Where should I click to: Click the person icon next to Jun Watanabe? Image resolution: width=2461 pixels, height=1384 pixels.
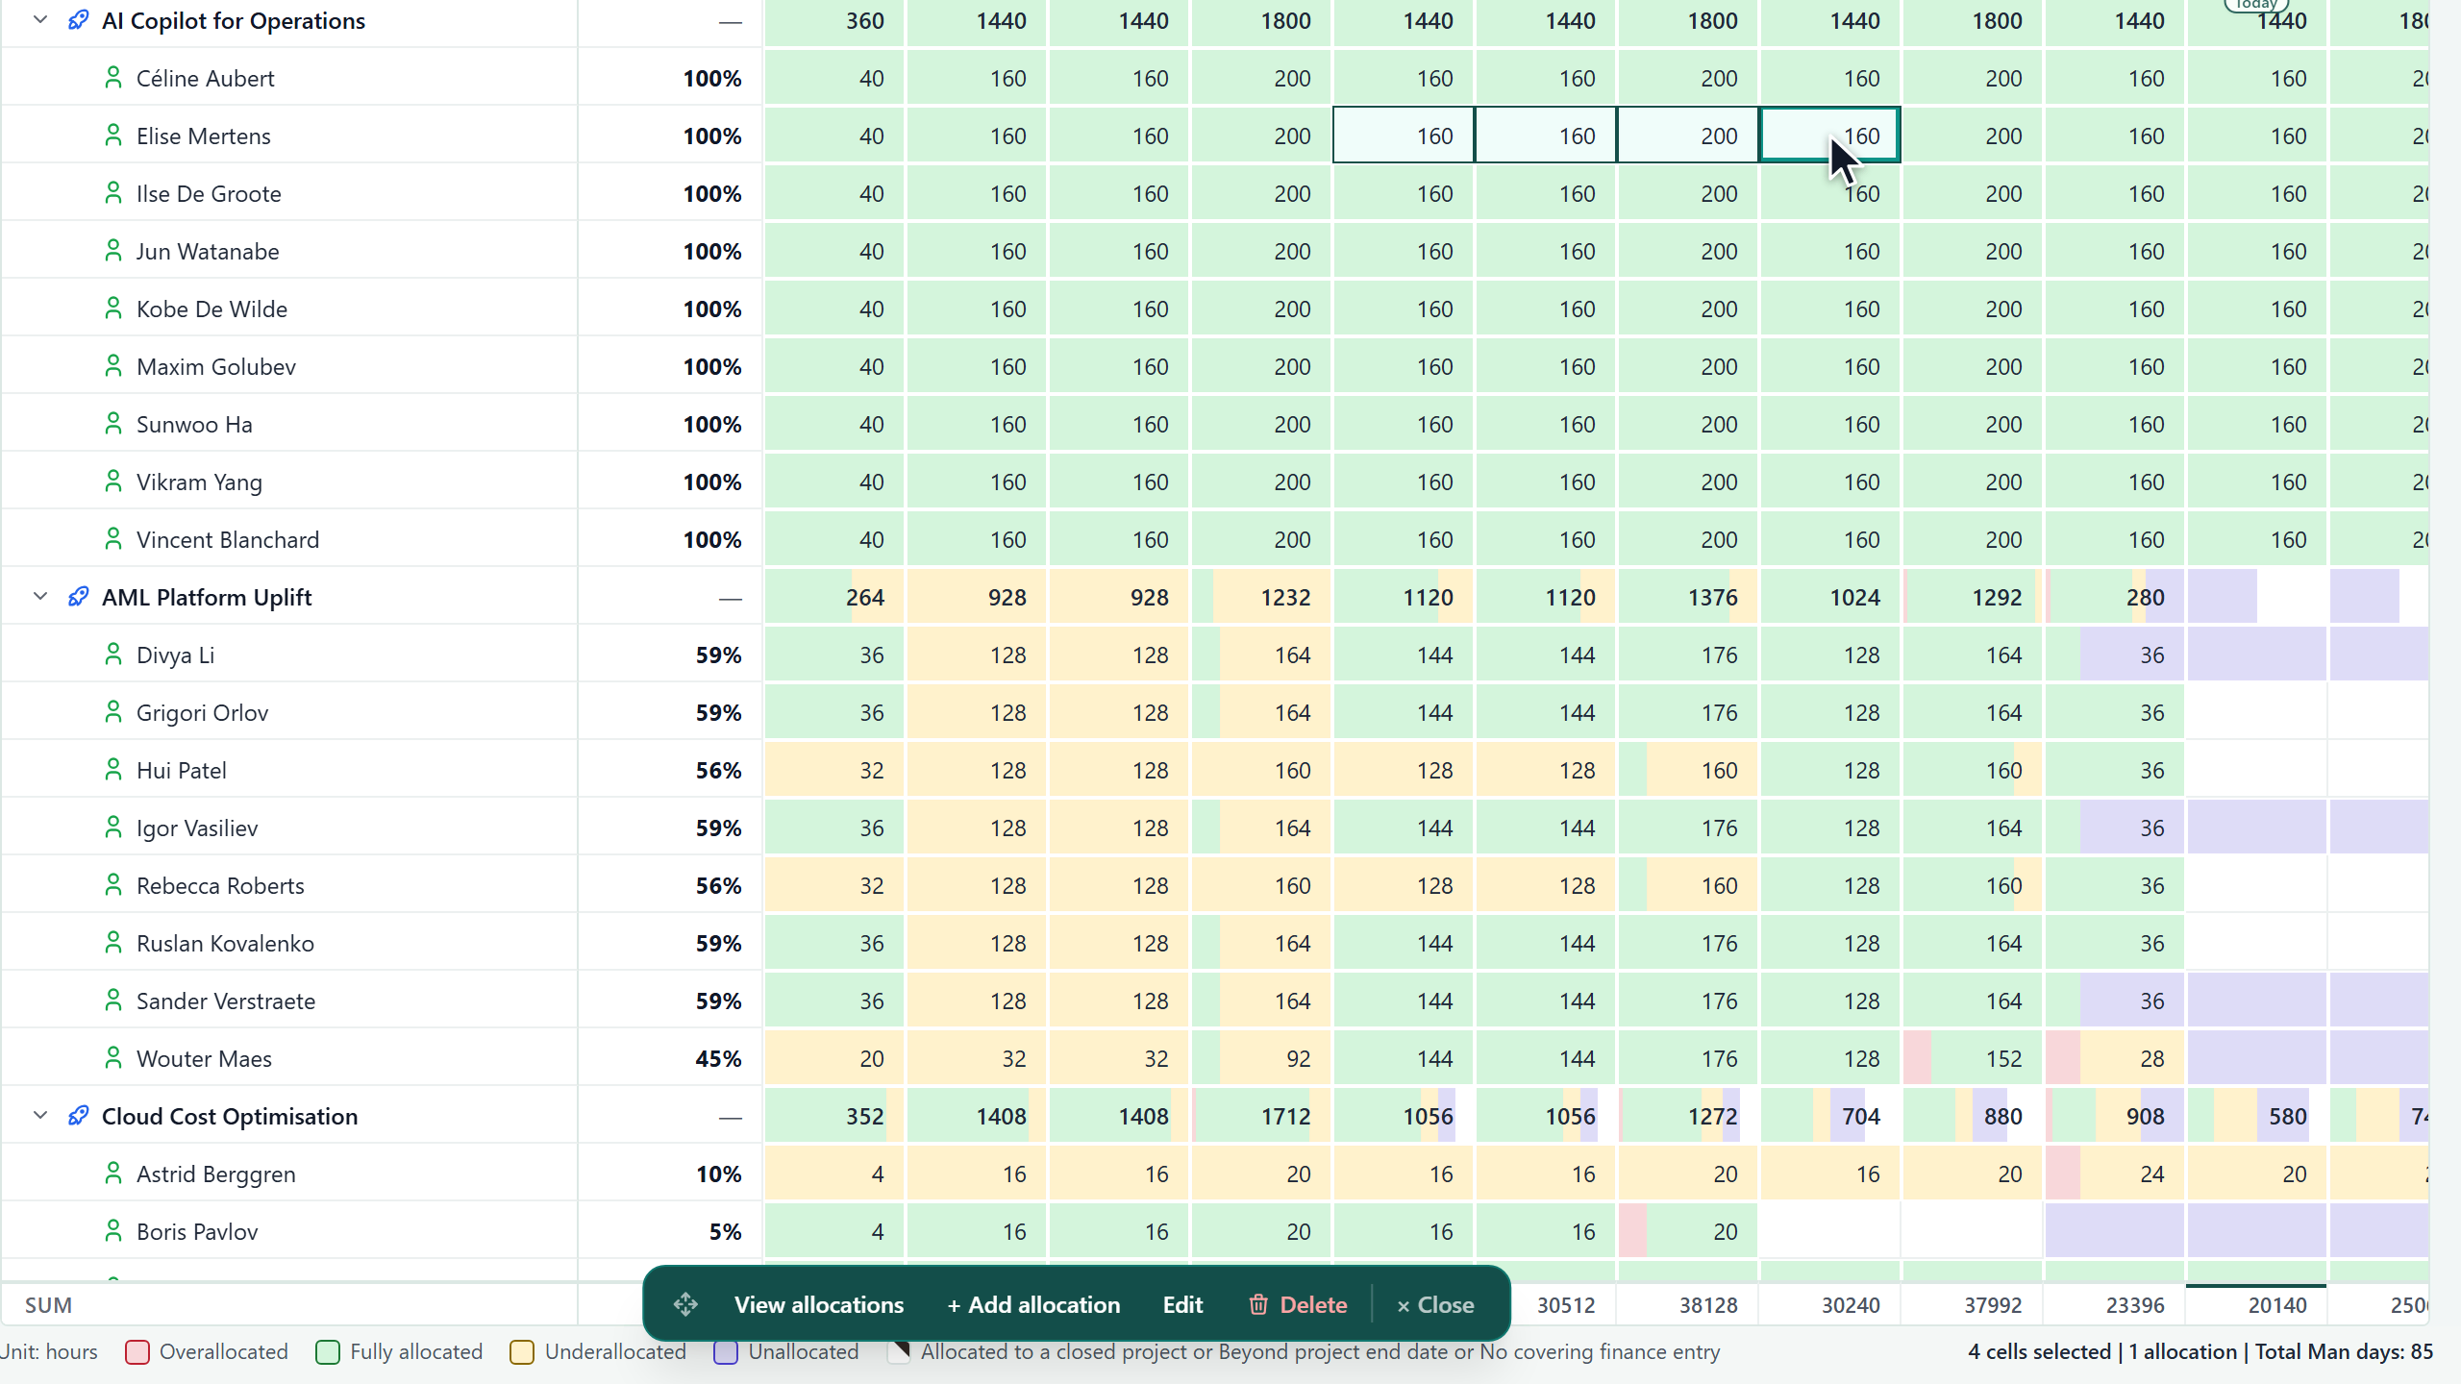[x=113, y=250]
